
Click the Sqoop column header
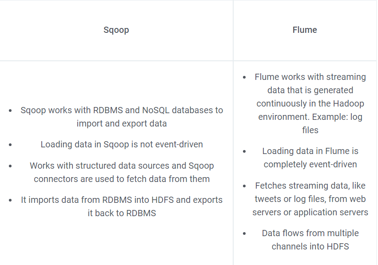(x=116, y=30)
